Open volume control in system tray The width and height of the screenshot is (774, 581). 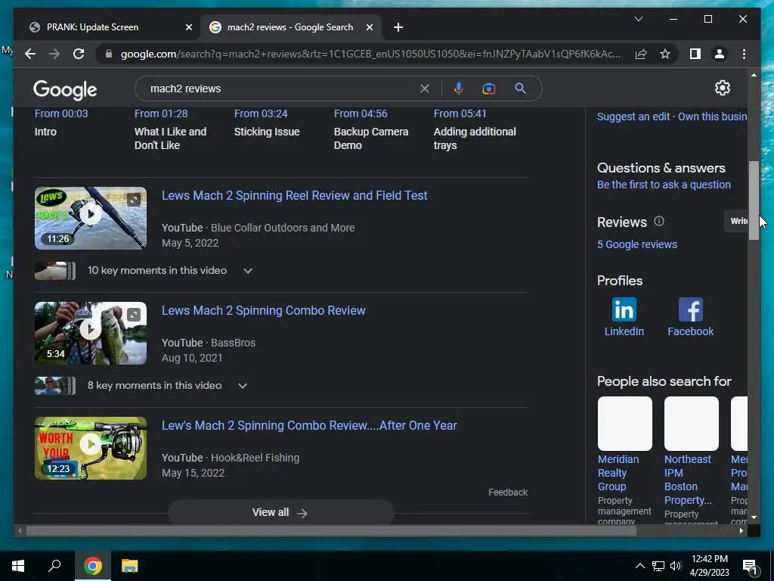(x=676, y=566)
